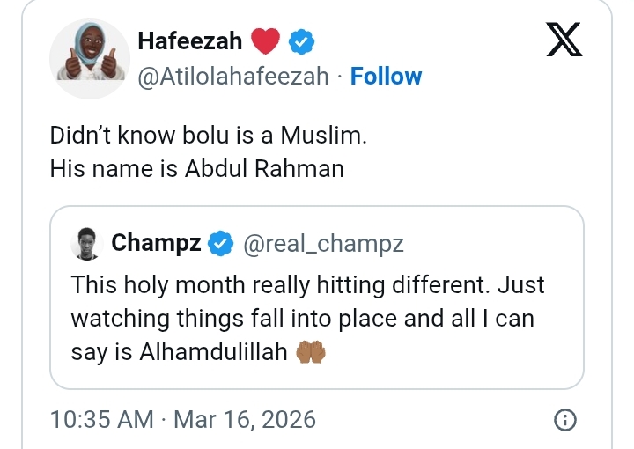Click the tweet info circle icon
Image resolution: width=634 pixels, height=449 pixels.
565,420
